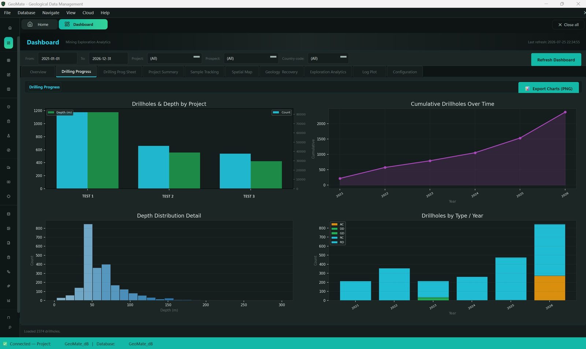Screen dimensions: 586x349
Task: Go to the Log Plot tab
Action: (x=369, y=72)
